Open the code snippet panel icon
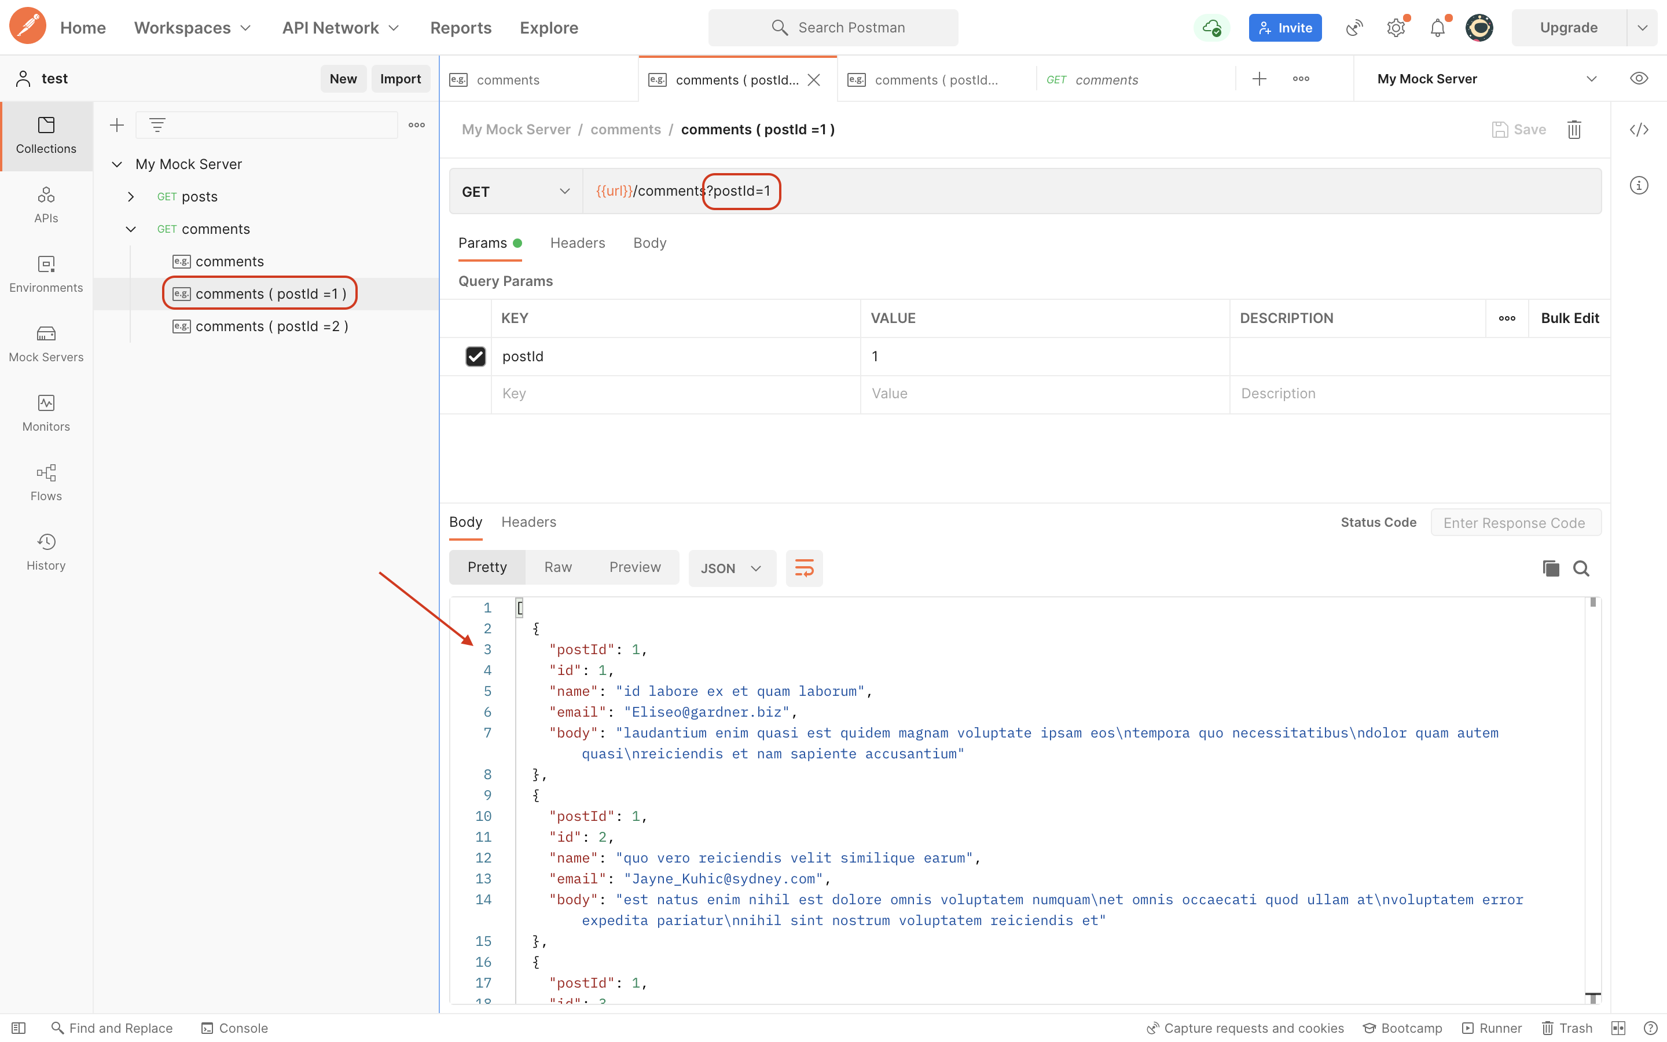1667x1042 pixels. [1639, 130]
